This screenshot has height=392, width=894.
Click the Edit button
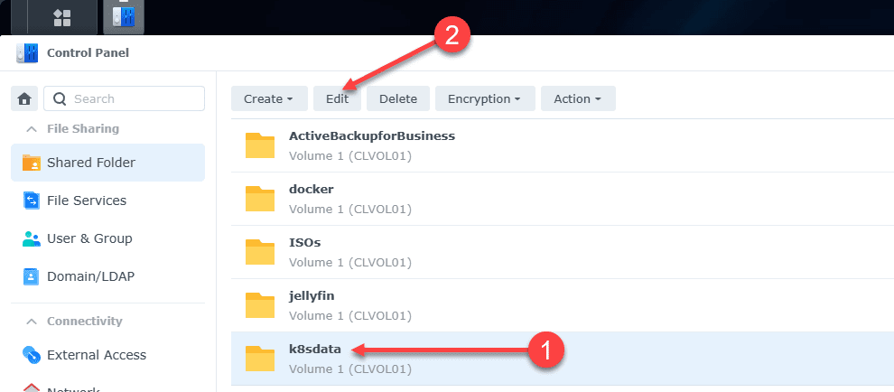[x=337, y=98]
